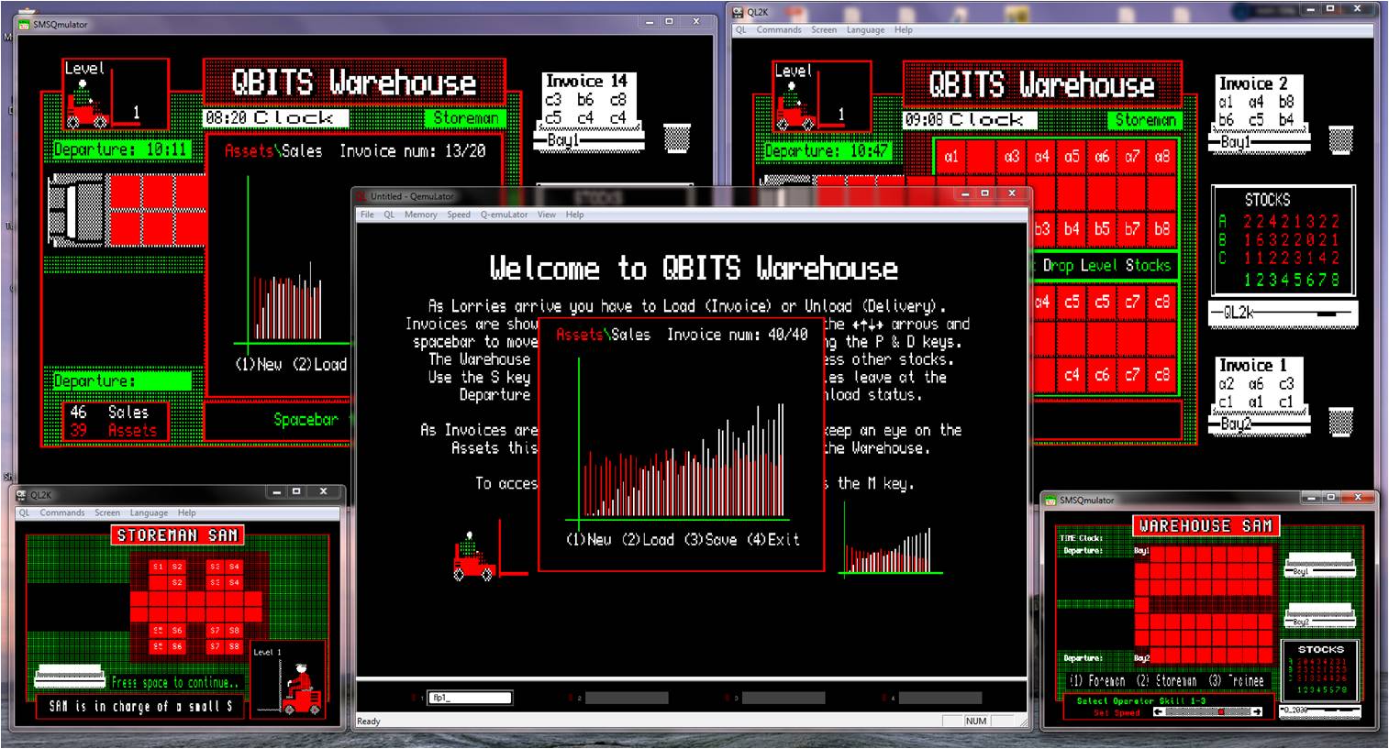Open the Commands menu in Storeman Sam window
This screenshot has width=1389, height=749.
(61, 512)
